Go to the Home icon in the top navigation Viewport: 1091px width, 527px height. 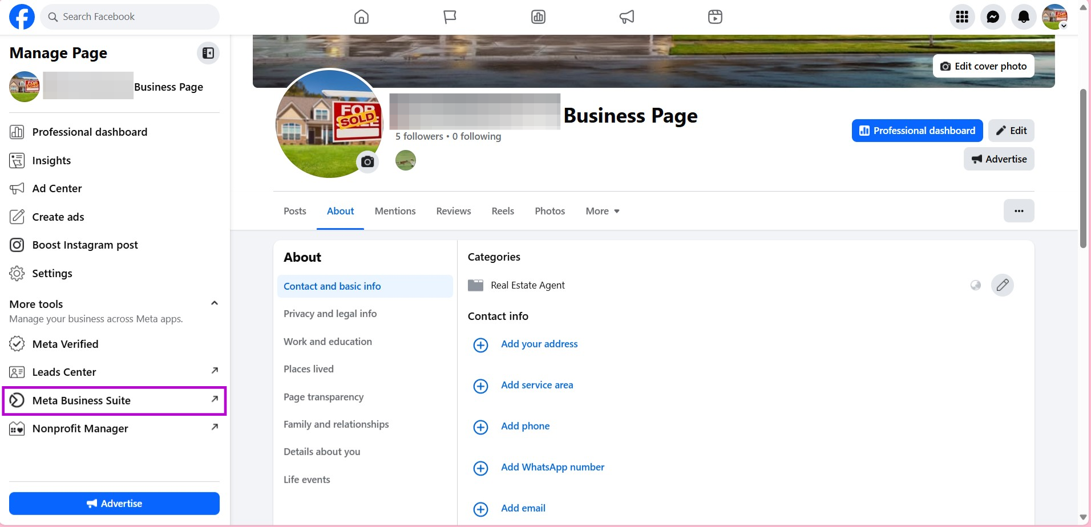(x=361, y=17)
